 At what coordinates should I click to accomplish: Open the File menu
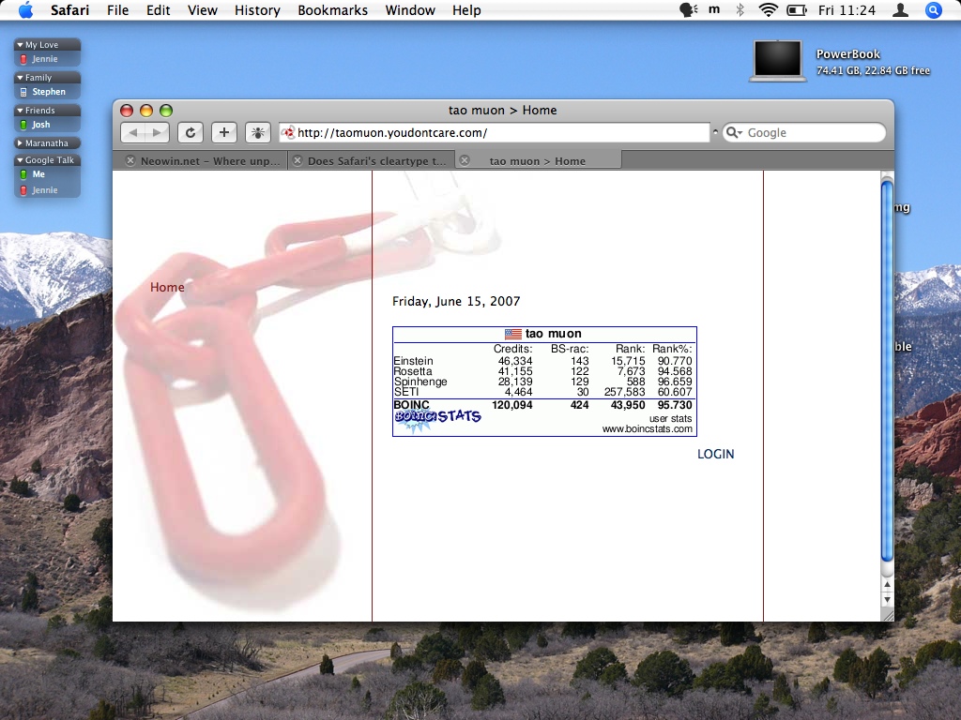pyautogui.click(x=117, y=9)
